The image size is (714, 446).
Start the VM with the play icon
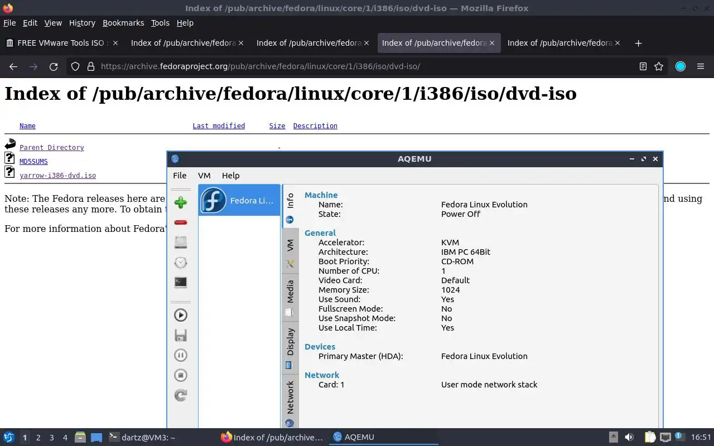(180, 315)
